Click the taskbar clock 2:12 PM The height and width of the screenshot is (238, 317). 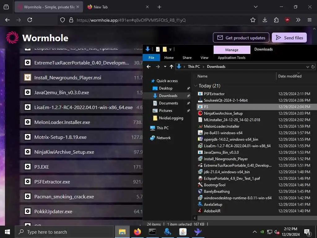coord(290,229)
